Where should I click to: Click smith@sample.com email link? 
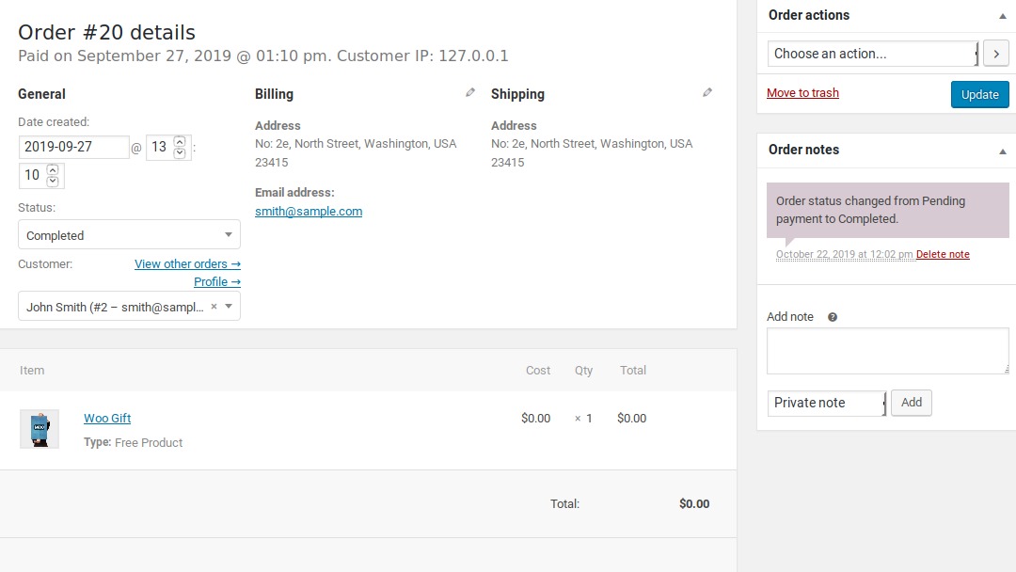tap(309, 212)
